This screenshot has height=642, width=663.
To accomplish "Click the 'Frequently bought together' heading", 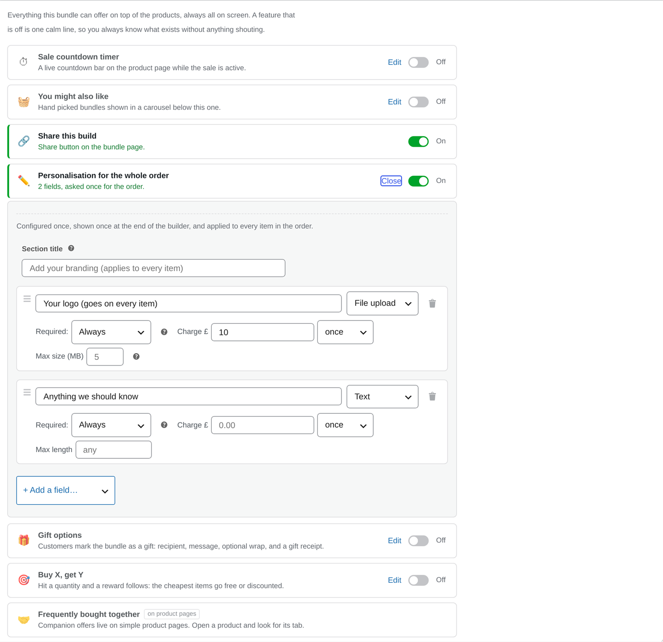I will click(89, 614).
